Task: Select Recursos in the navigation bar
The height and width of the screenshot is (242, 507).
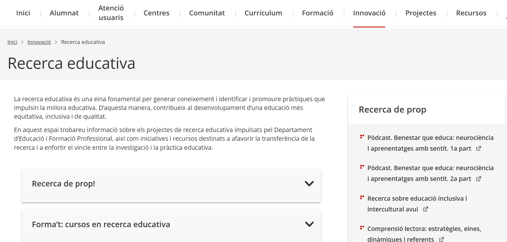Action: (x=471, y=13)
